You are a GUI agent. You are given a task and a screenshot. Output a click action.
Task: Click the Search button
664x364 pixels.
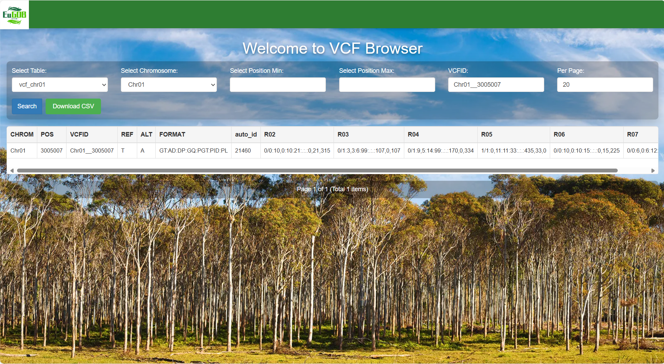(27, 106)
